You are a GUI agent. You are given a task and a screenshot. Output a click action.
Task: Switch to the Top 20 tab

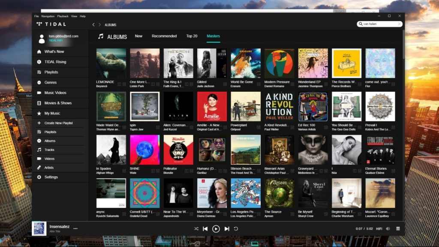192,36
